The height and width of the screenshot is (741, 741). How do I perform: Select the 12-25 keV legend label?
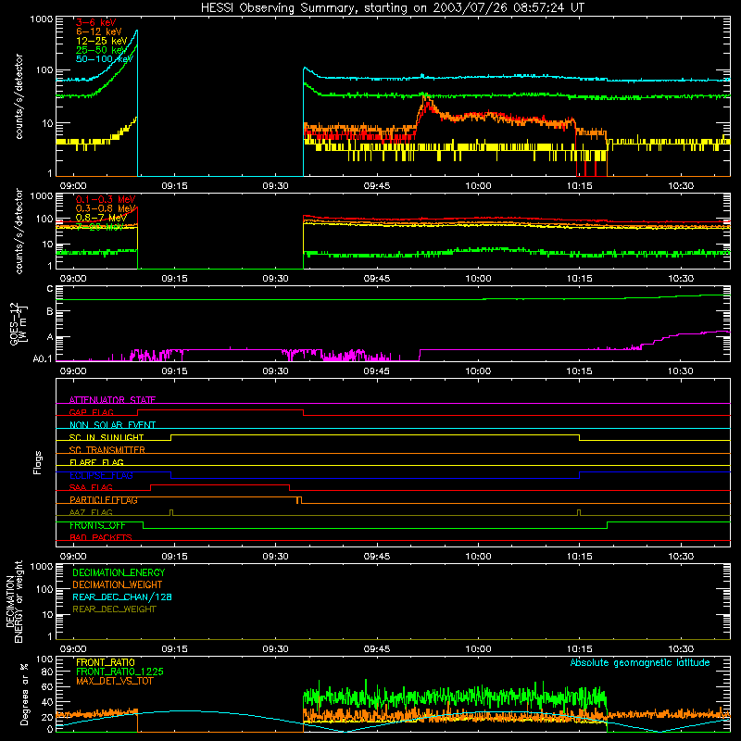[102, 41]
